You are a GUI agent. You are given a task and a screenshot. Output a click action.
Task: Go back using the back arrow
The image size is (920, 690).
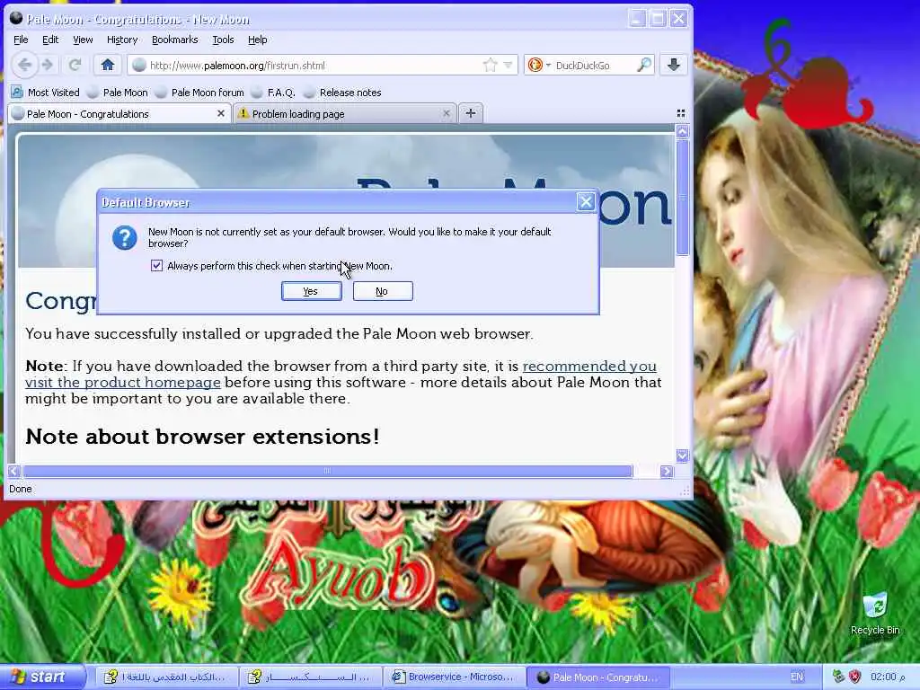[x=24, y=65]
